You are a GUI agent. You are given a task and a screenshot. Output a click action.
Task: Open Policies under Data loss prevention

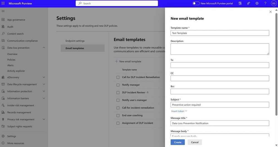(11, 60)
